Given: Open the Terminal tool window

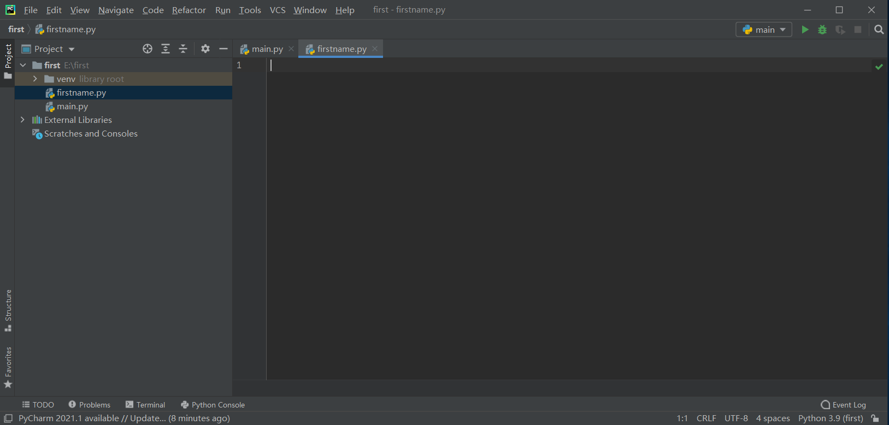Looking at the screenshot, I should coord(145,405).
